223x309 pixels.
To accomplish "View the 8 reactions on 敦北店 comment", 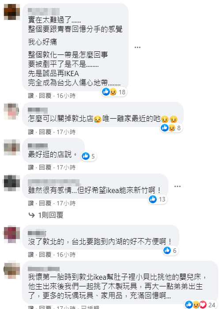I will [171, 127].
